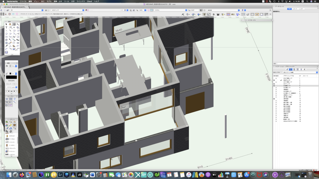
Task: Select the Text tool in the Basic palette
Action: click(x=6, y=27)
